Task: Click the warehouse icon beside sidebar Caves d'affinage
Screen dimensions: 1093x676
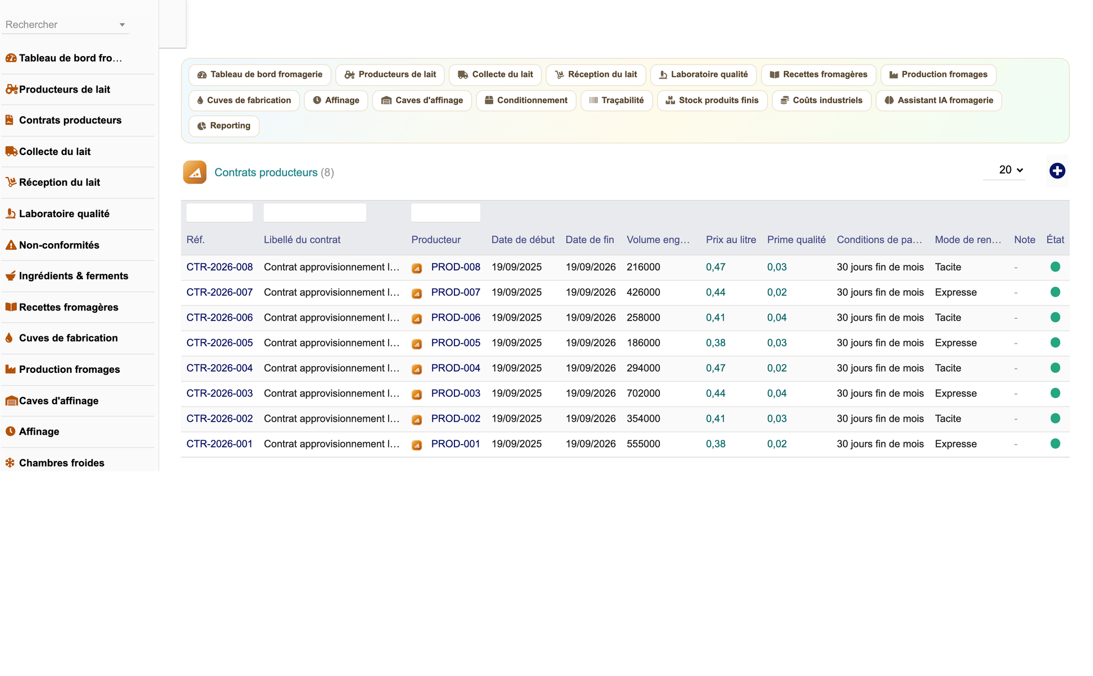Action: pyautogui.click(x=11, y=401)
